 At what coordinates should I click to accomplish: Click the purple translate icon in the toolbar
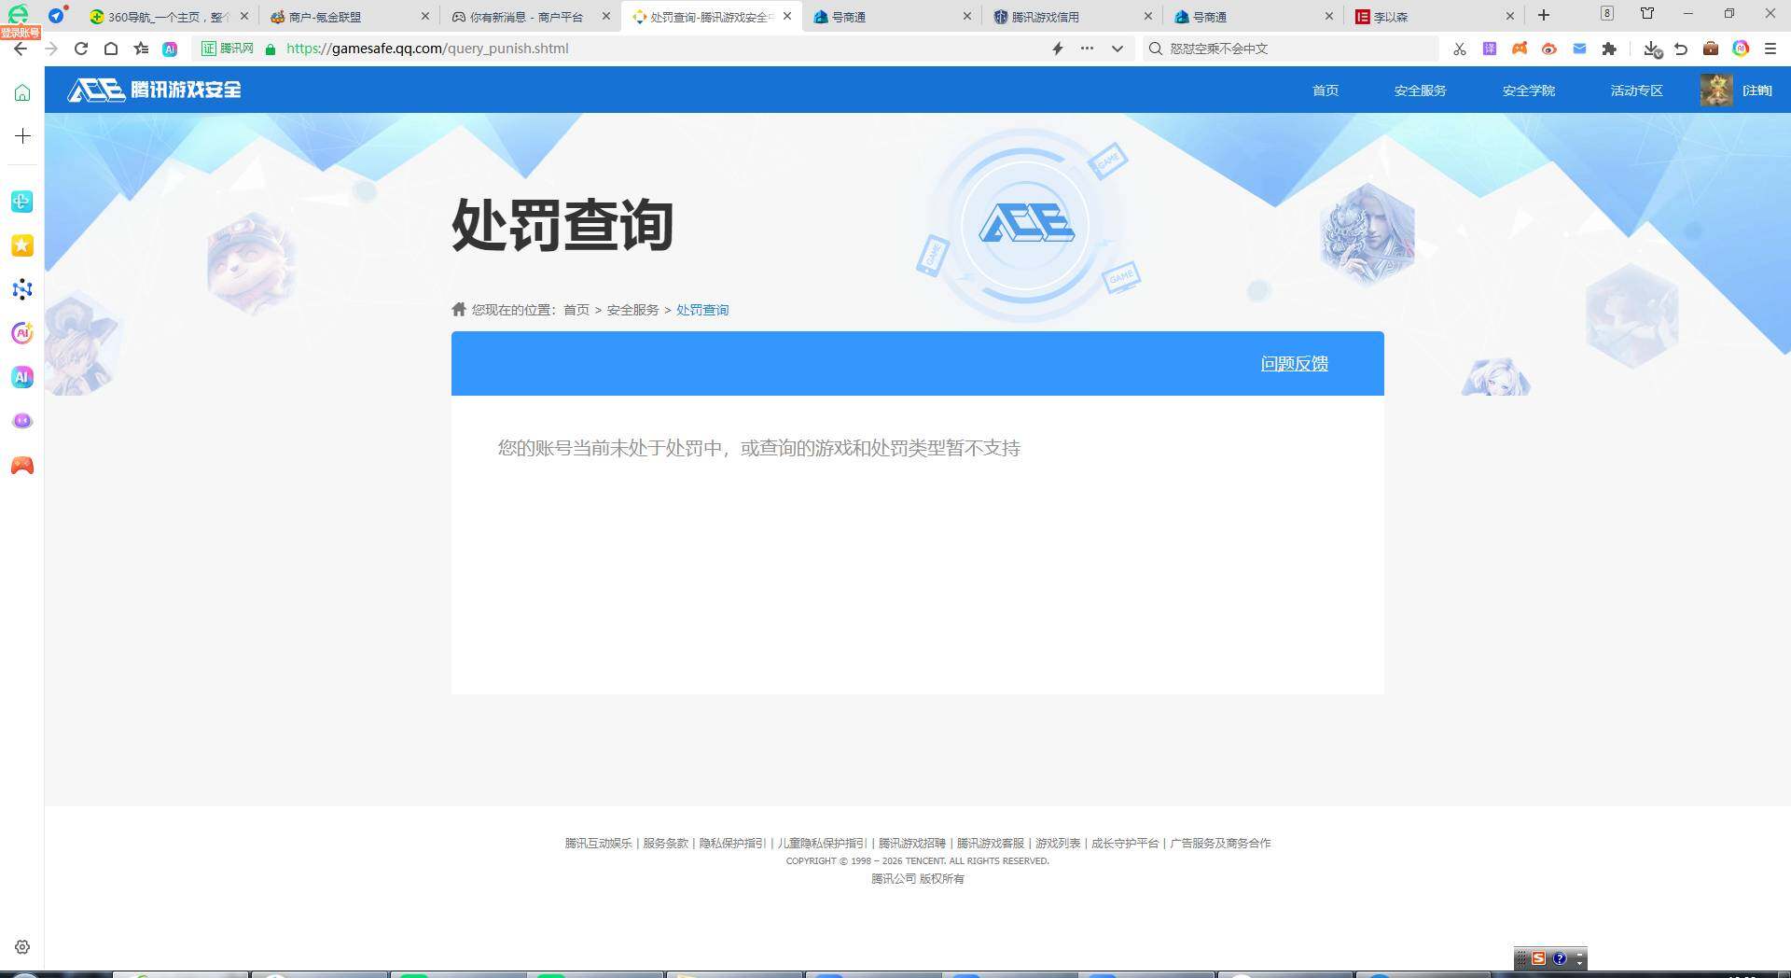coord(1489,49)
